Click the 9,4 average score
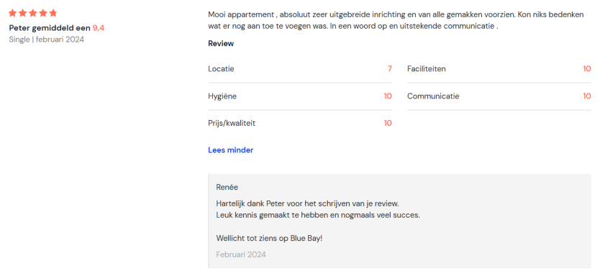 tap(99, 28)
